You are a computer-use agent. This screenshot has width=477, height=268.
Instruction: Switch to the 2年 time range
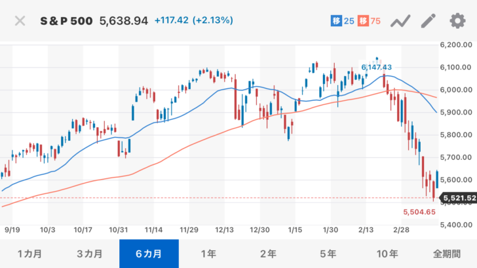pos(268,254)
